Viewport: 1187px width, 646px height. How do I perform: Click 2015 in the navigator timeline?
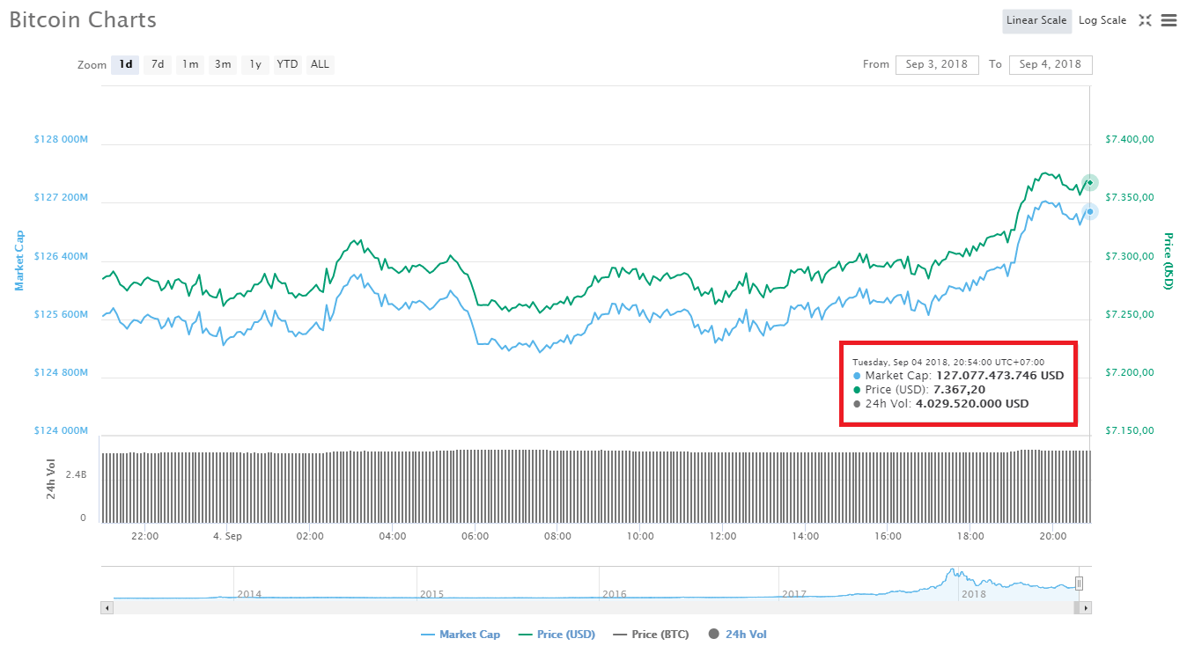[x=431, y=594]
